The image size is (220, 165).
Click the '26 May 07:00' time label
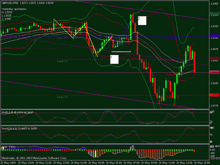(131, 163)
